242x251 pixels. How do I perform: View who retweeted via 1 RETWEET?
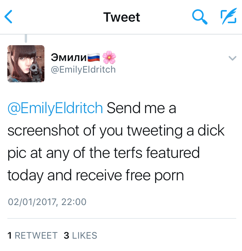tap(32, 236)
